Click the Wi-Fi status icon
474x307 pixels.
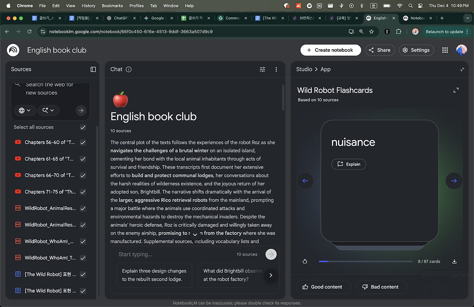(400, 6)
